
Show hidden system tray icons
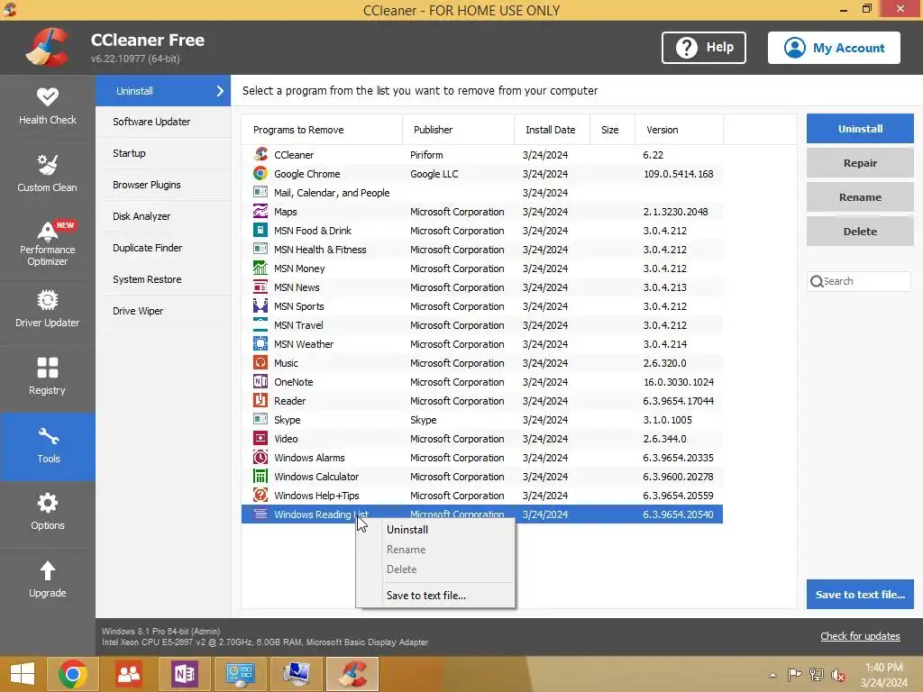(772, 675)
